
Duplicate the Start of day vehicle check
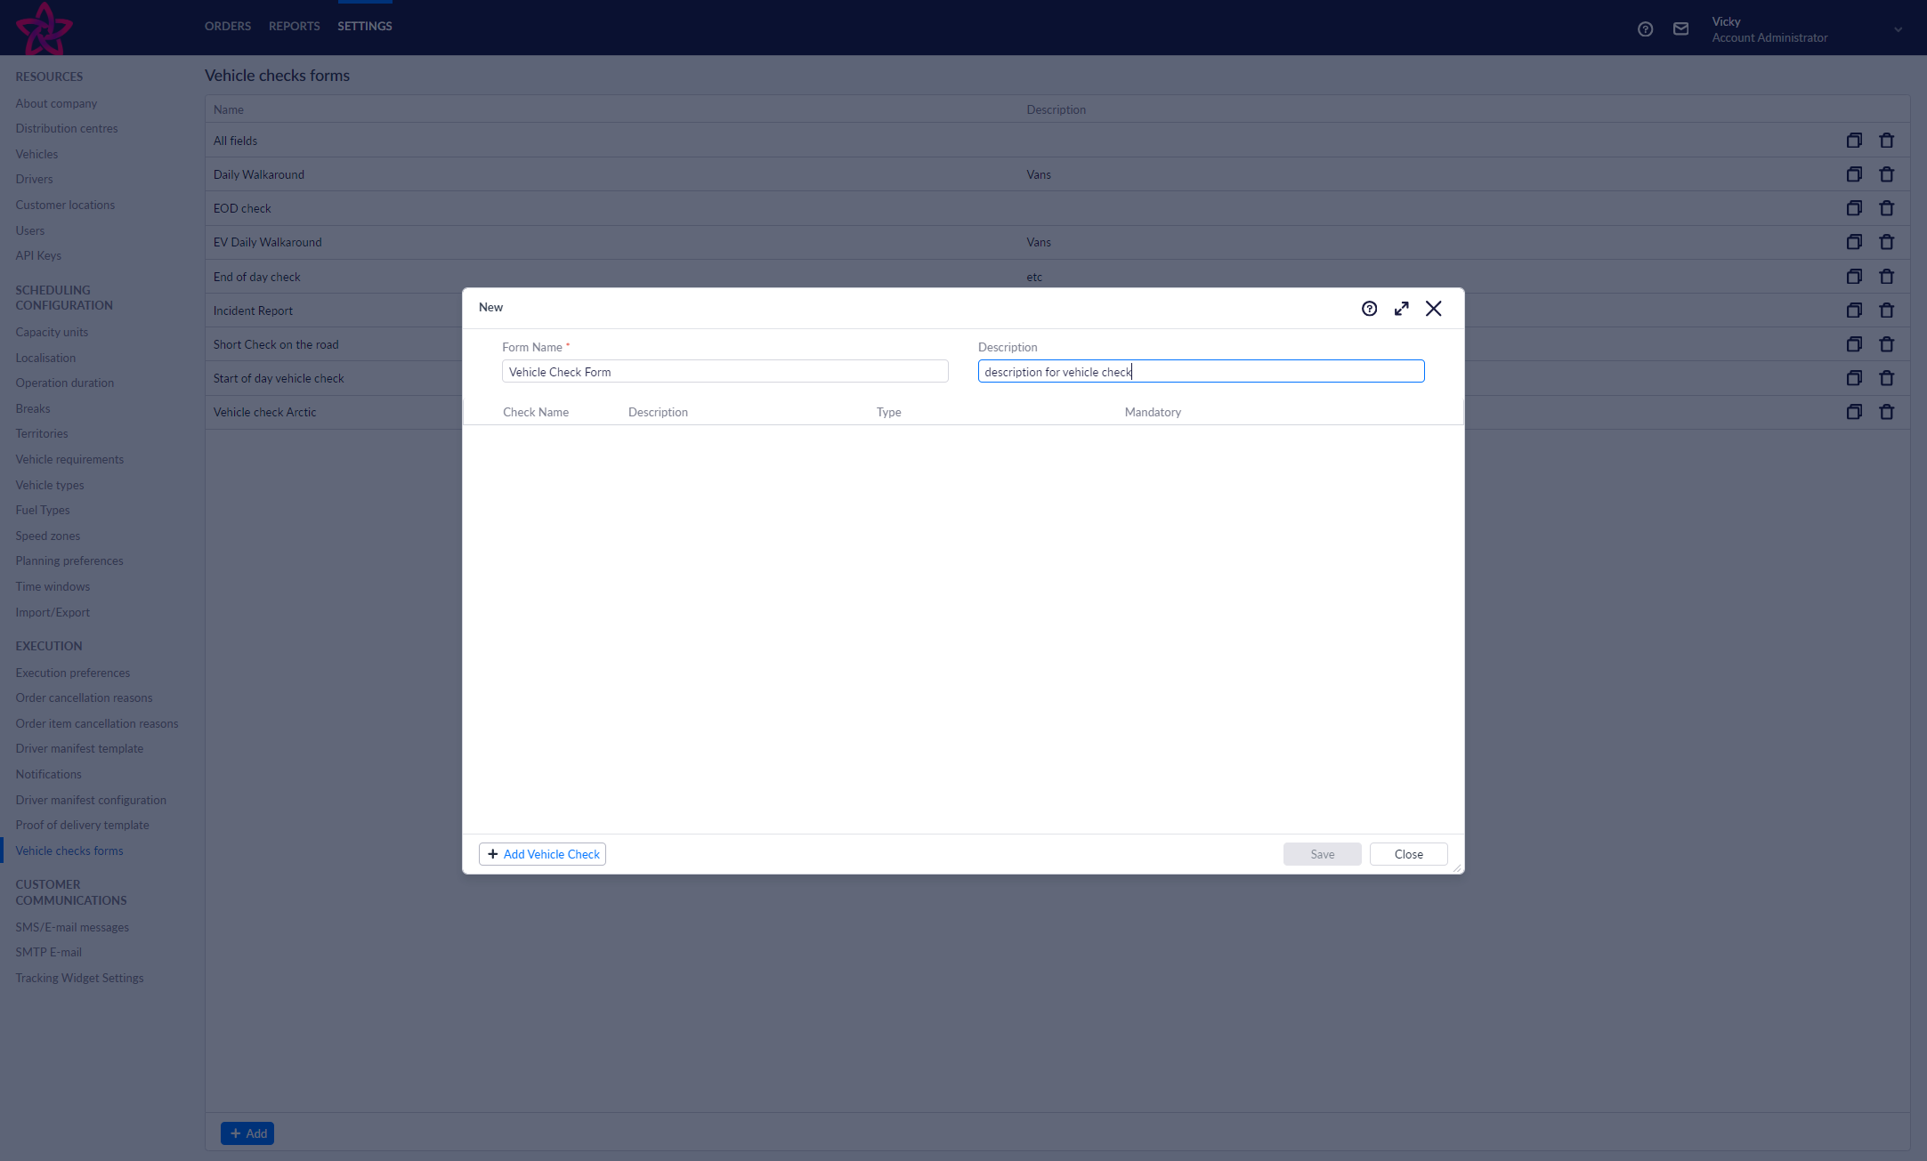tap(1854, 378)
